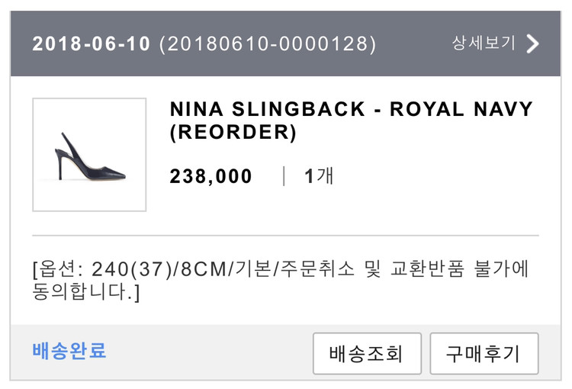The image size is (572, 389).
Task: Click the price 238,000
Action: coord(210,177)
